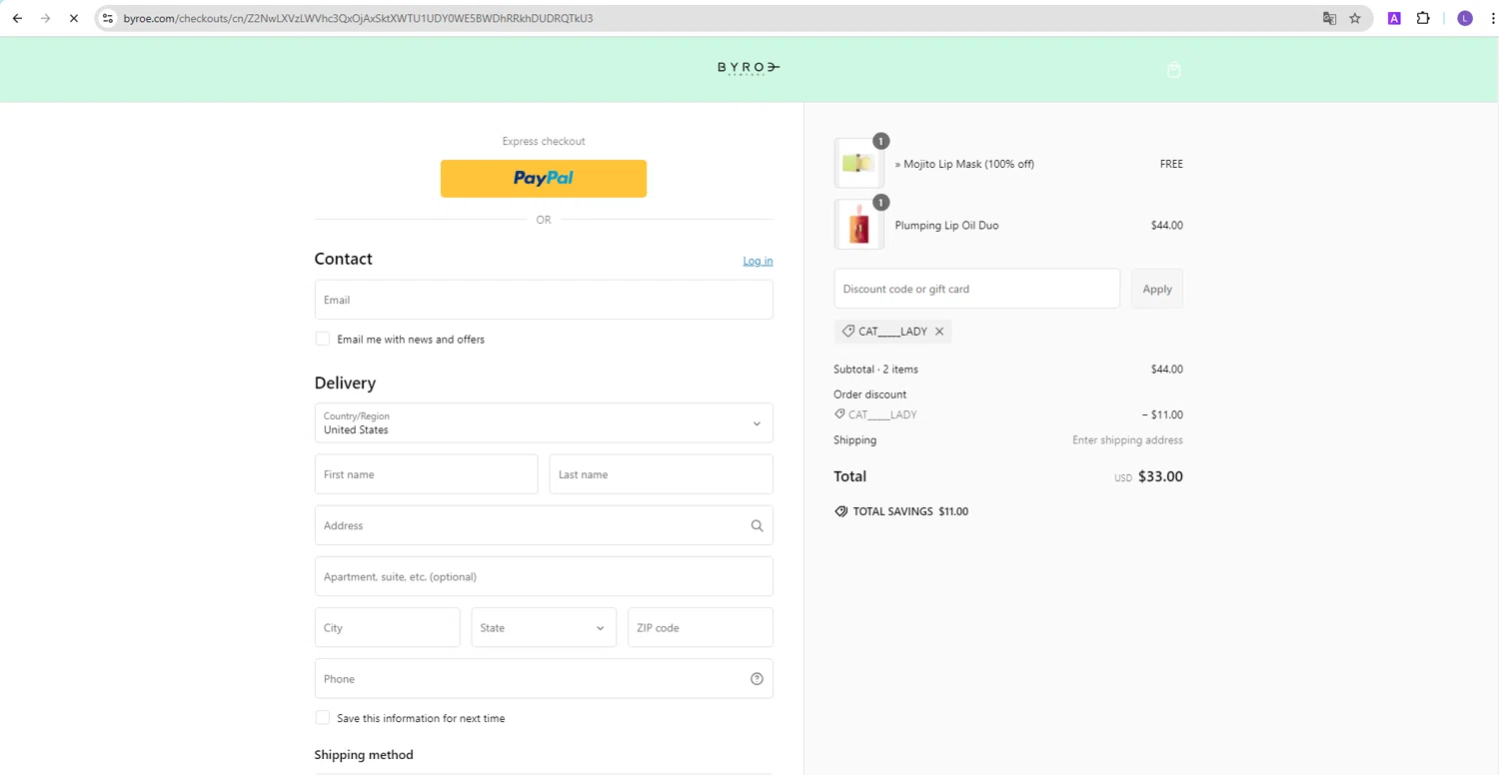Open the State dropdown
The image size is (1499, 775).
pos(544,628)
